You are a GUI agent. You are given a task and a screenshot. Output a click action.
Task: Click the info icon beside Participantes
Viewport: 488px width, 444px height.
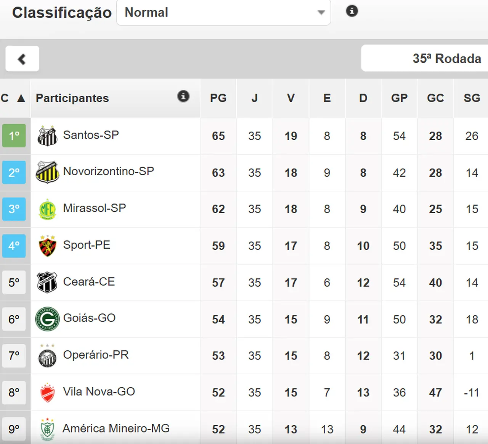[x=183, y=96]
